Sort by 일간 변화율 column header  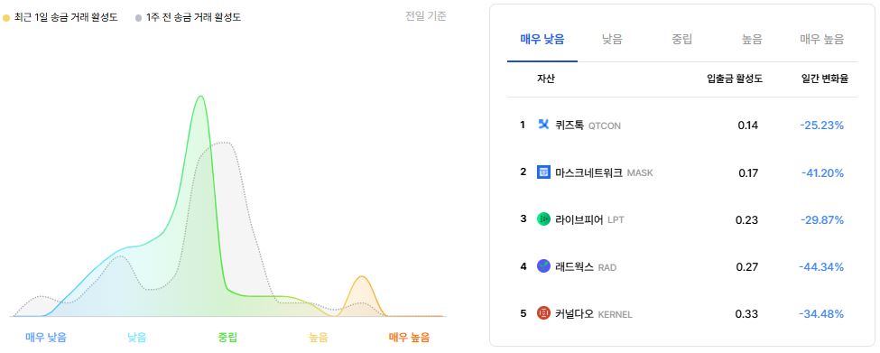pyautogui.click(x=825, y=79)
